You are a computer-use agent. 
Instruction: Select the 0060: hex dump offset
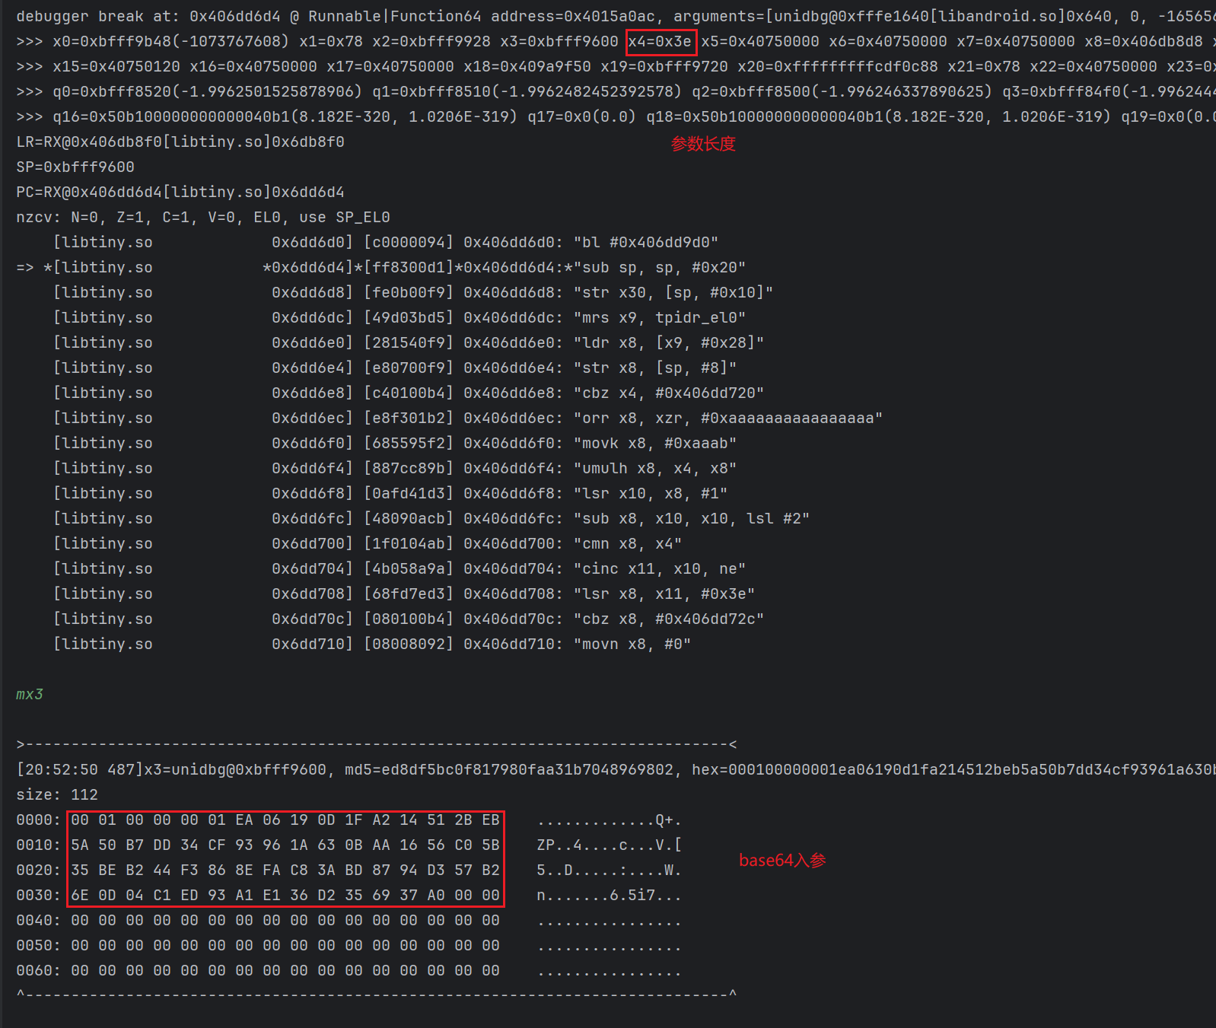pyautogui.click(x=39, y=970)
